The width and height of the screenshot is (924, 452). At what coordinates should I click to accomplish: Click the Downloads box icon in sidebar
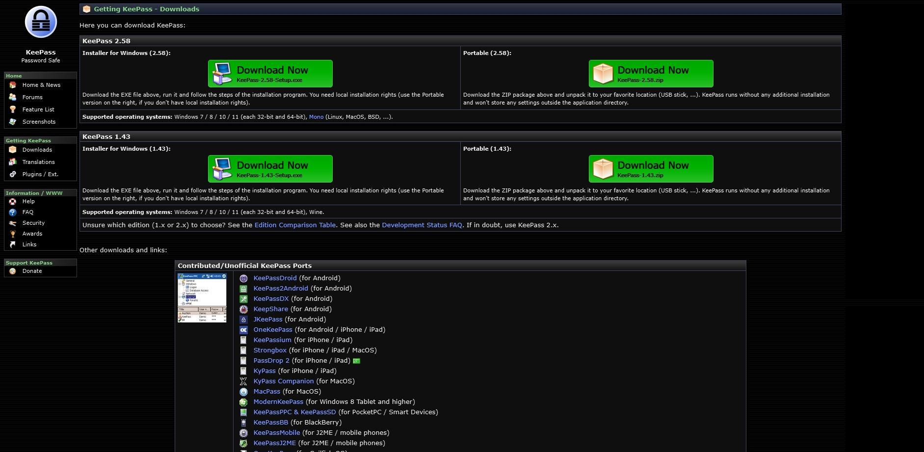[13, 150]
